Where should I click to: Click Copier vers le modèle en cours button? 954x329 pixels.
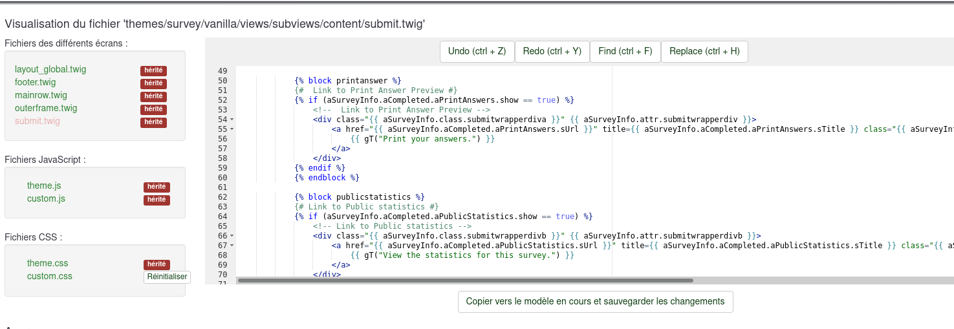tap(595, 301)
